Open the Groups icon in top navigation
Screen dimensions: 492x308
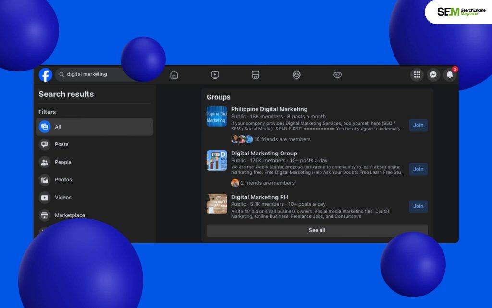click(296, 75)
